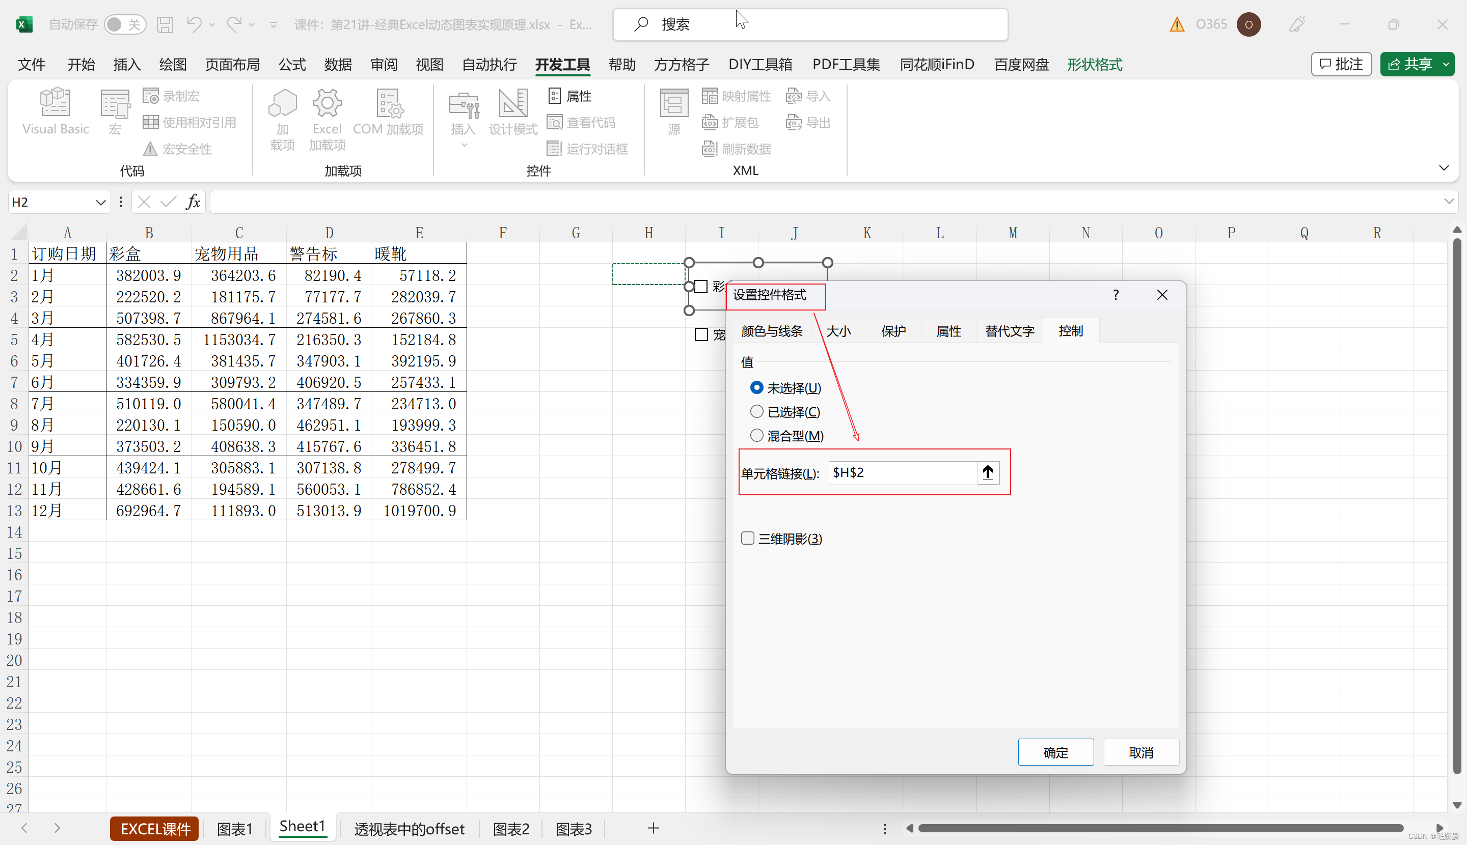Open the Share (共享) dropdown arrow
The image size is (1467, 845).
(x=1446, y=65)
